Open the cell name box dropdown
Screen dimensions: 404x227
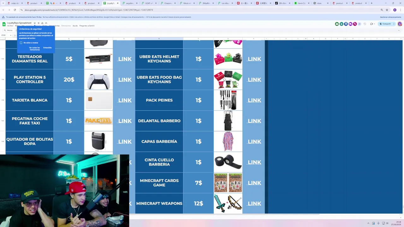[x=11, y=35]
